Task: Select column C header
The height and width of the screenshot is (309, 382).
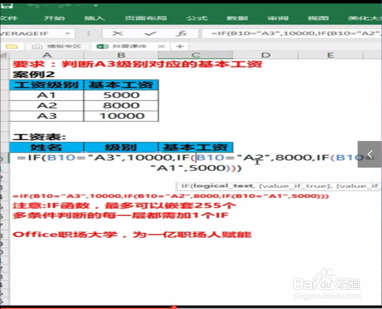Action: point(196,55)
